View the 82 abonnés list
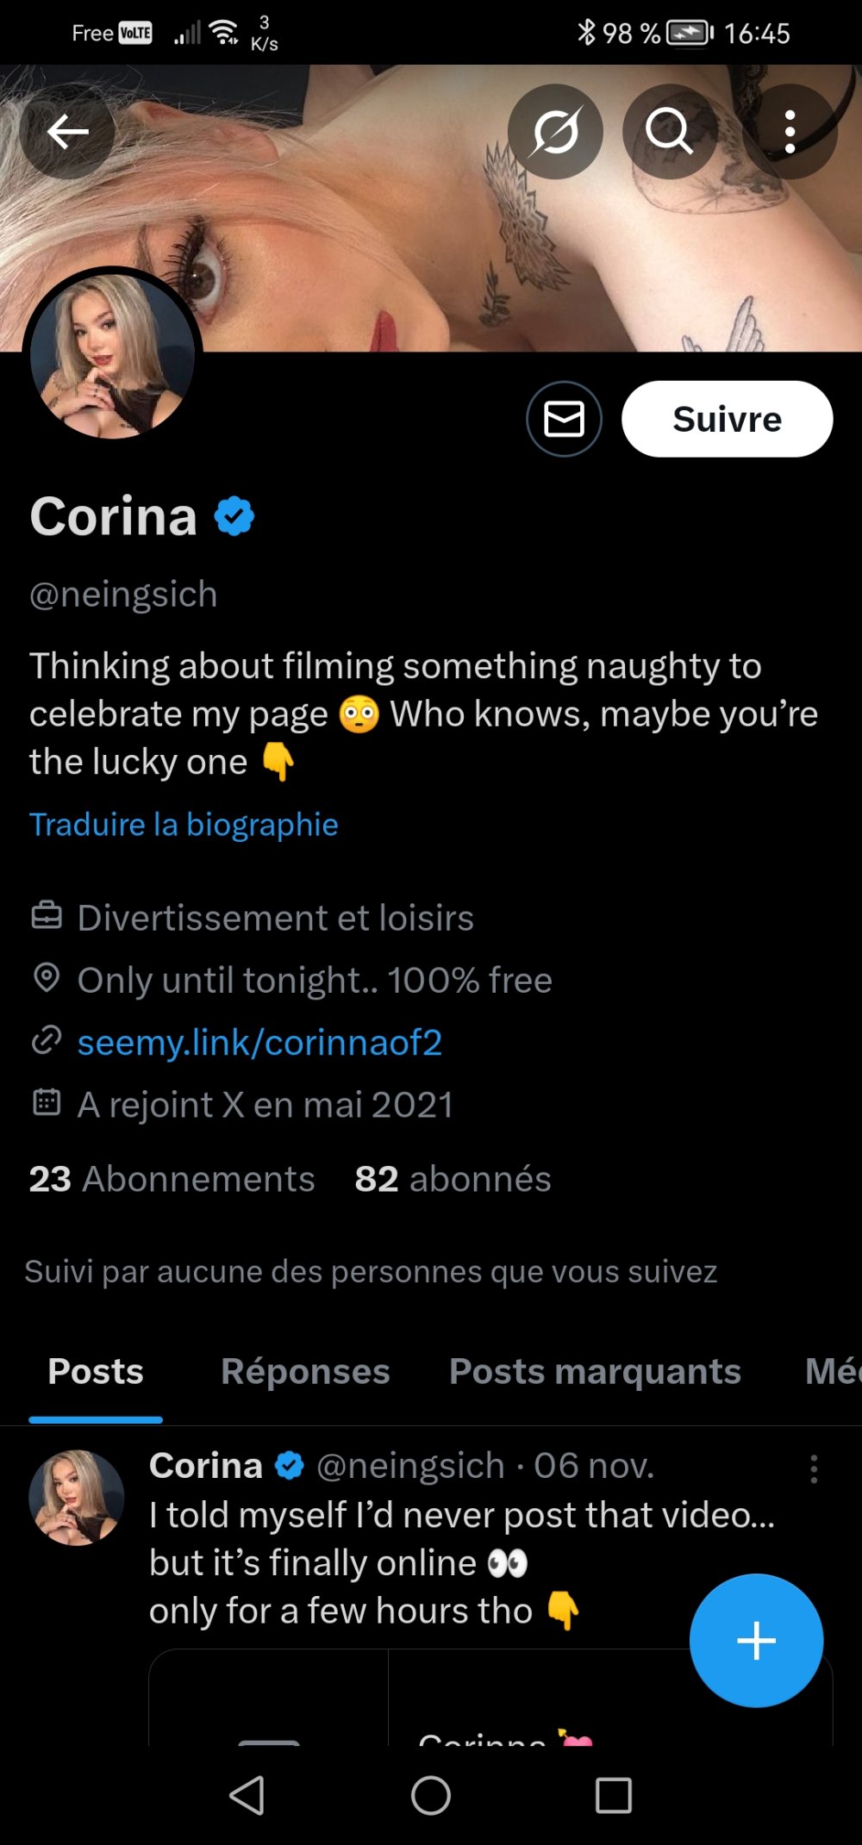The image size is (862, 1845). 453,1179
